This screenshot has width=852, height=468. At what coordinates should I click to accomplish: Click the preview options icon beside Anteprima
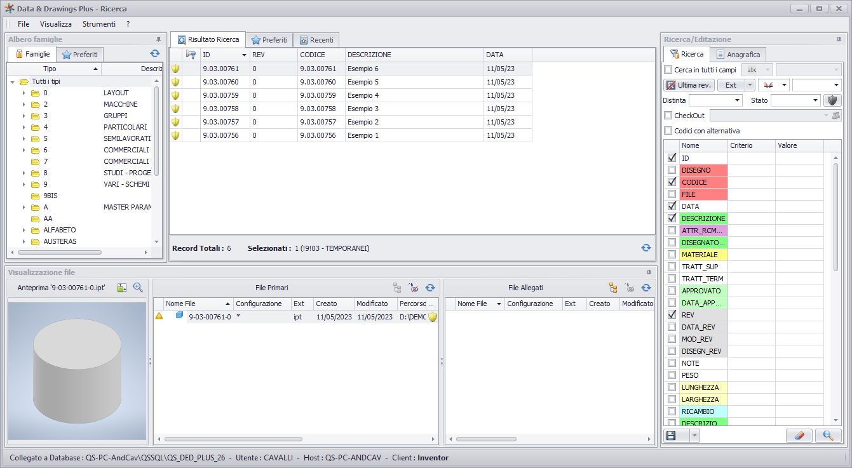123,288
